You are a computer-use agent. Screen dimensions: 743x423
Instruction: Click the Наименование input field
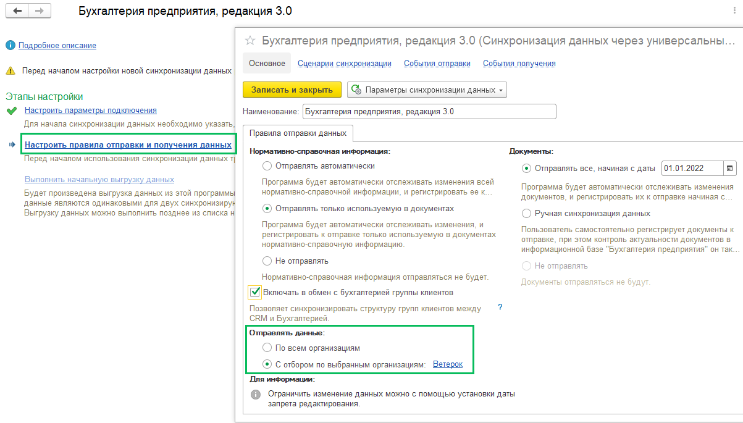pos(429,112)
